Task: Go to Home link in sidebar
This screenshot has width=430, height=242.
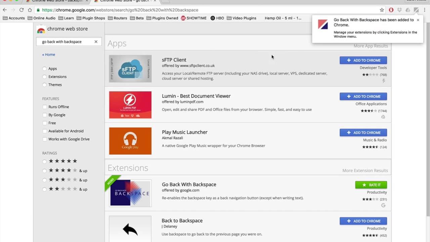Action: pos(49,54)
